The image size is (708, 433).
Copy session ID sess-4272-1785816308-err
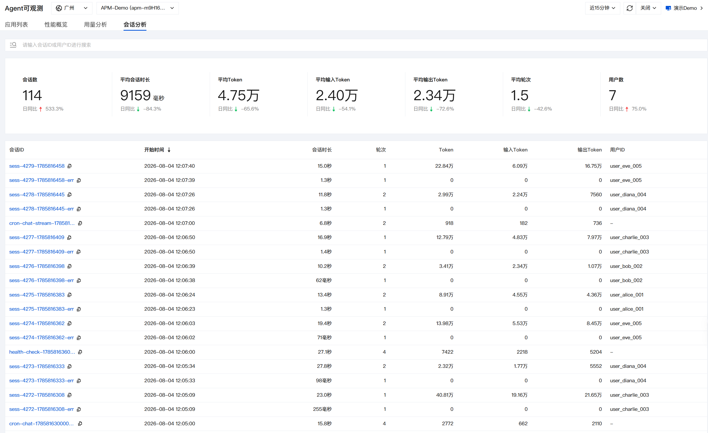pos(79,409)
